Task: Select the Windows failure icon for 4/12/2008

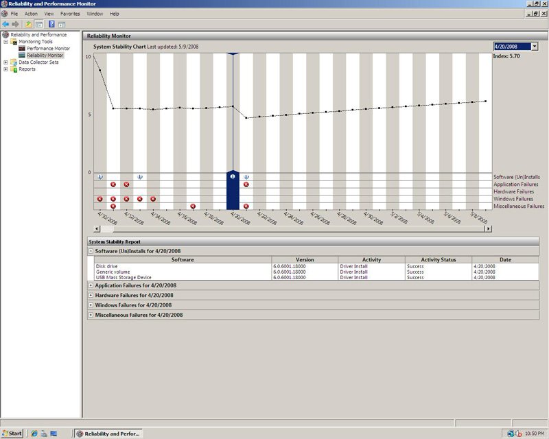Action: (126, 199)
